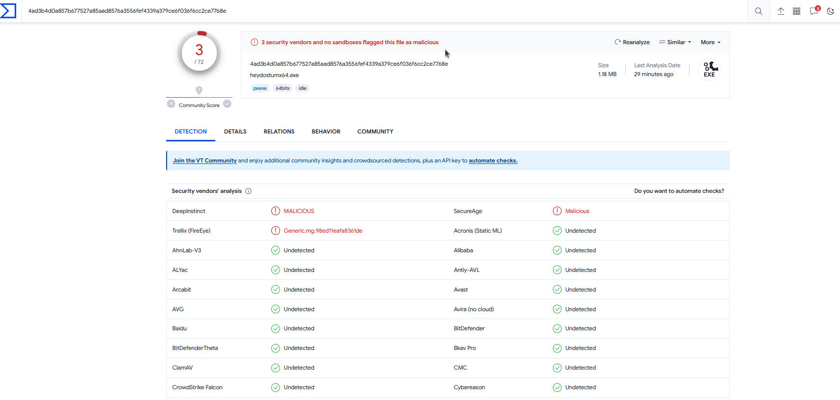Click the upload file arrow icon
The image size is (840, 400).
click(781, 11)
